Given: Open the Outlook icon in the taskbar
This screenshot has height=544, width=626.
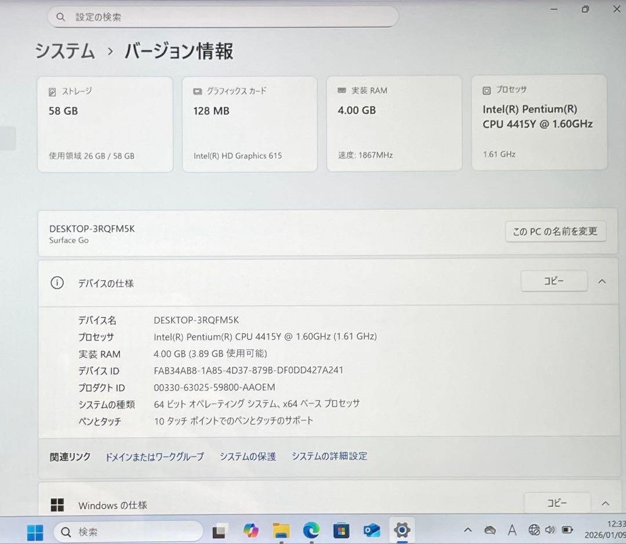Looking at the screenshot, I should coord(372,531).
